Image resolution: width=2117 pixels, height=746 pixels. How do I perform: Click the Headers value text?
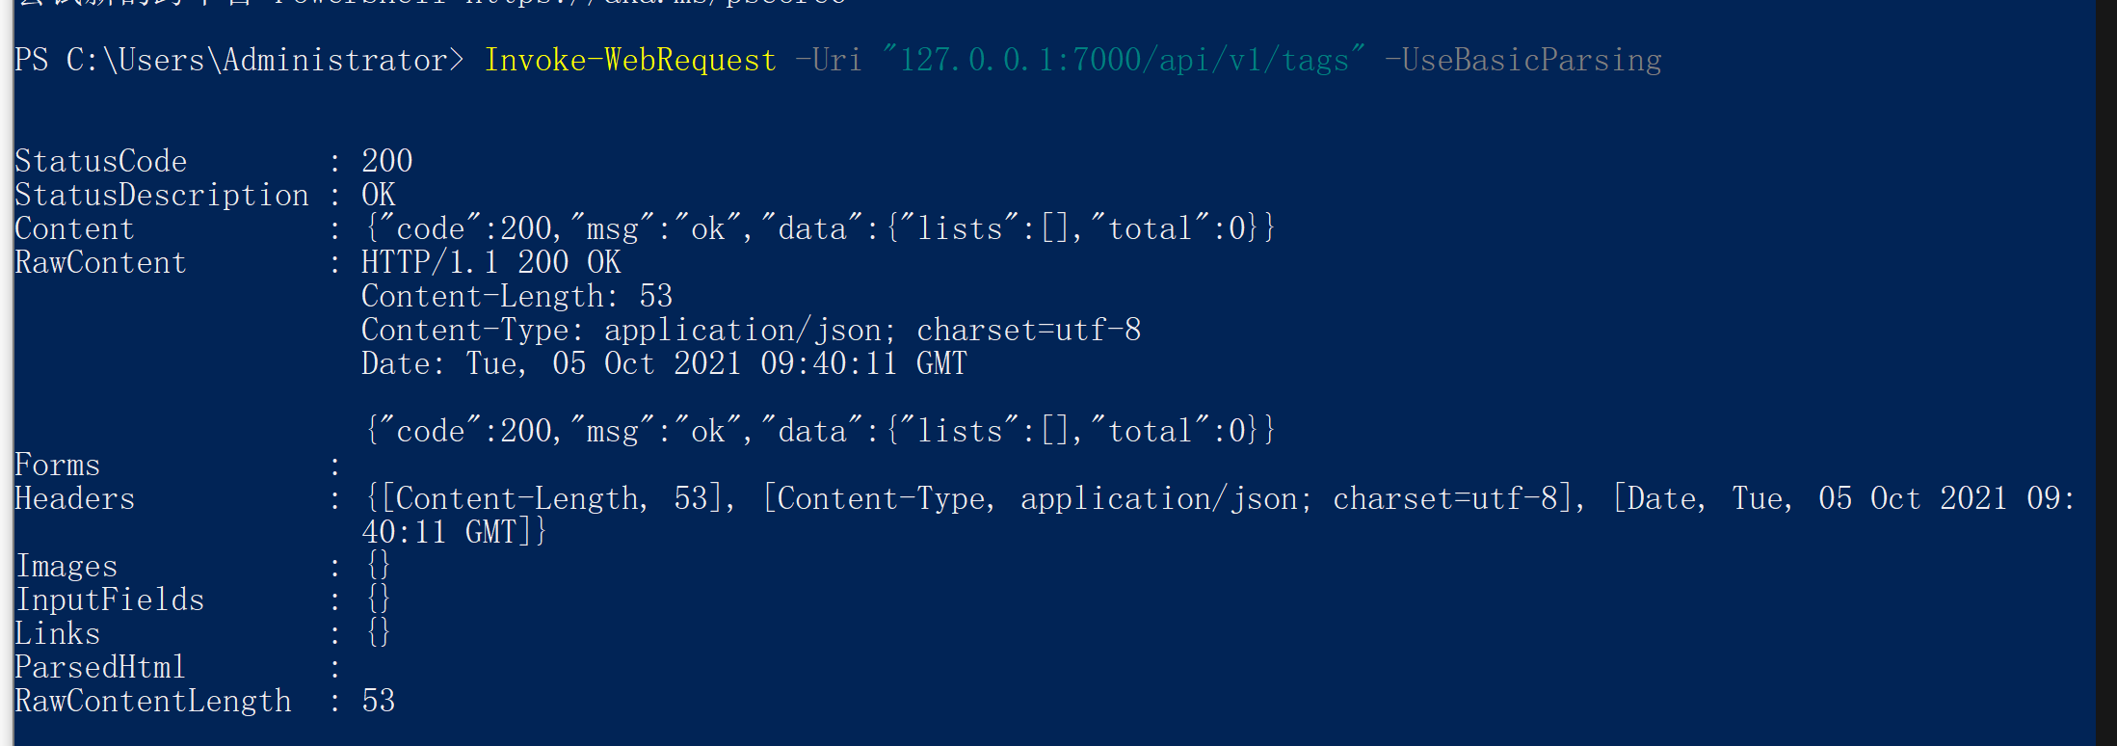pyautogui.click(x=1219, y=515)
